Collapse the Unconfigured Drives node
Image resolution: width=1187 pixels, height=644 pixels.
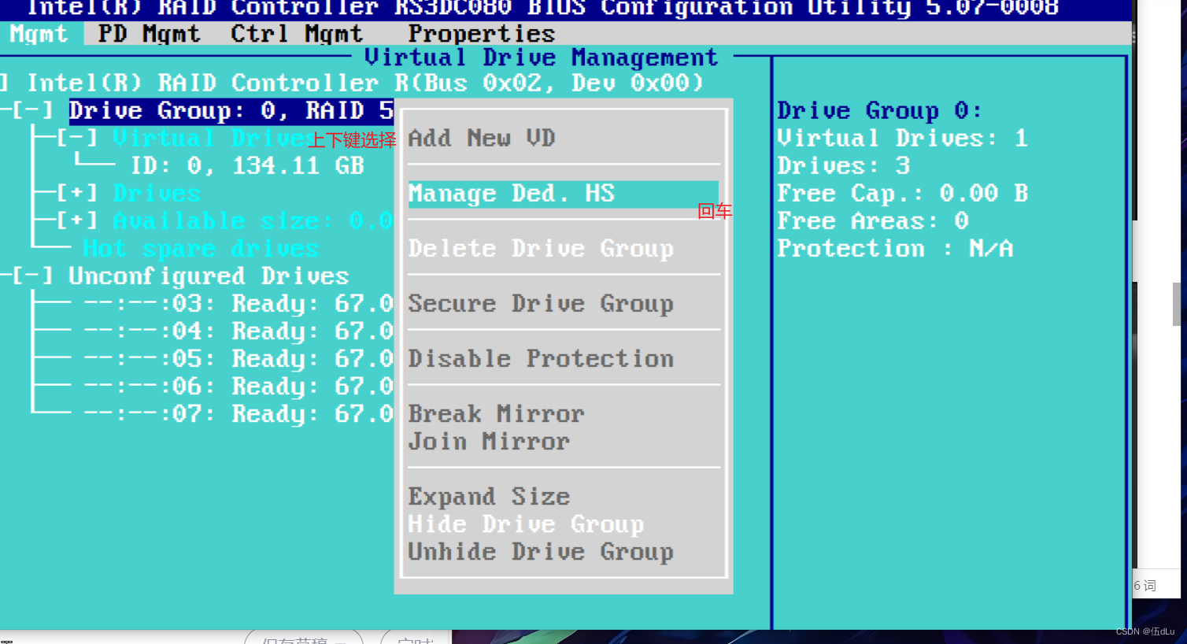(x=31, y=276)
